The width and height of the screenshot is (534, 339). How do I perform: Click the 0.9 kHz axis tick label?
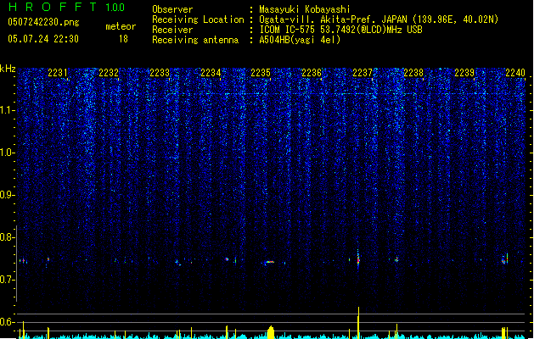point(7,195)
